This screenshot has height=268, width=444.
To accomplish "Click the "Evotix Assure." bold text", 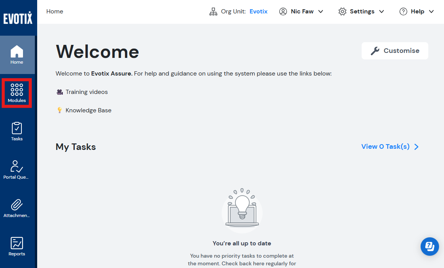I will (x=111, y=74).
